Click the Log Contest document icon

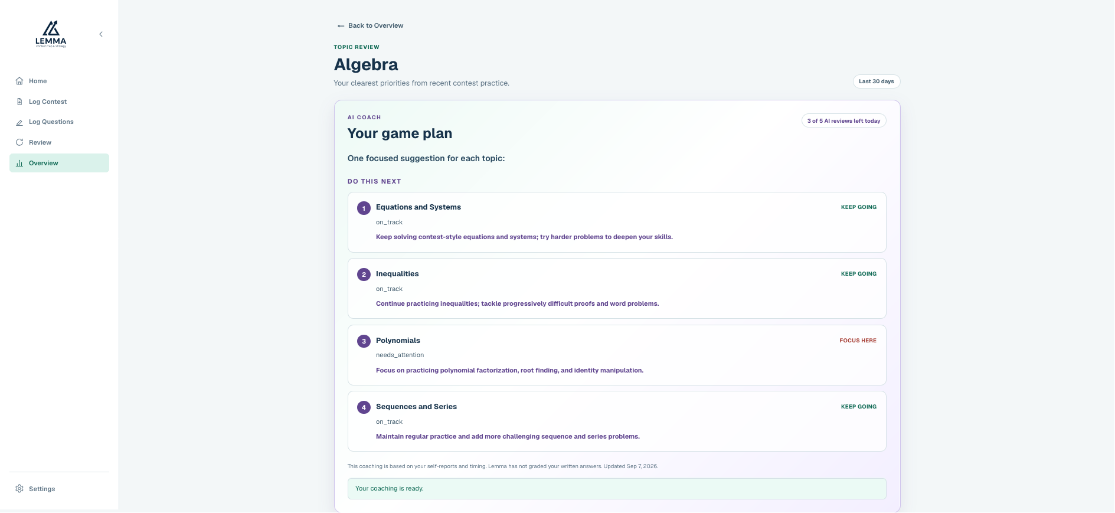[19, 102]
